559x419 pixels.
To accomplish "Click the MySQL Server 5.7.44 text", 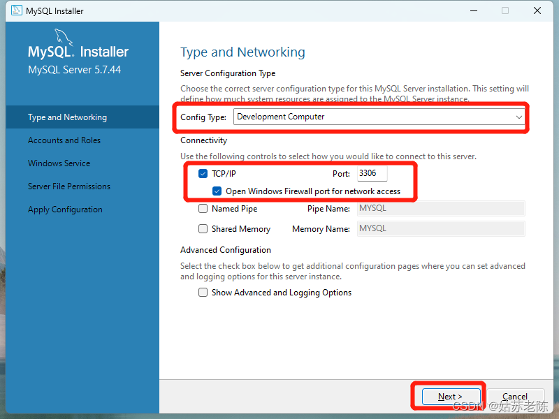I will [75, 70].
